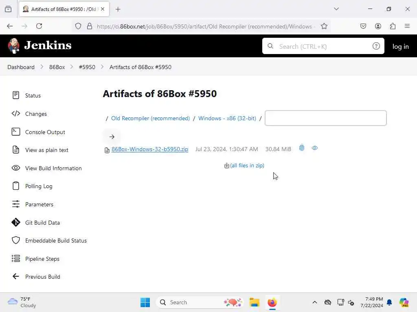Open Git Build Data page

click(x=36, y=223)
